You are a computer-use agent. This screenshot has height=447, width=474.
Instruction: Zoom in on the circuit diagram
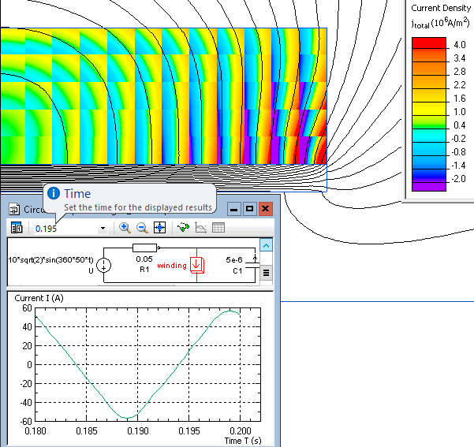tap(125, 228)
